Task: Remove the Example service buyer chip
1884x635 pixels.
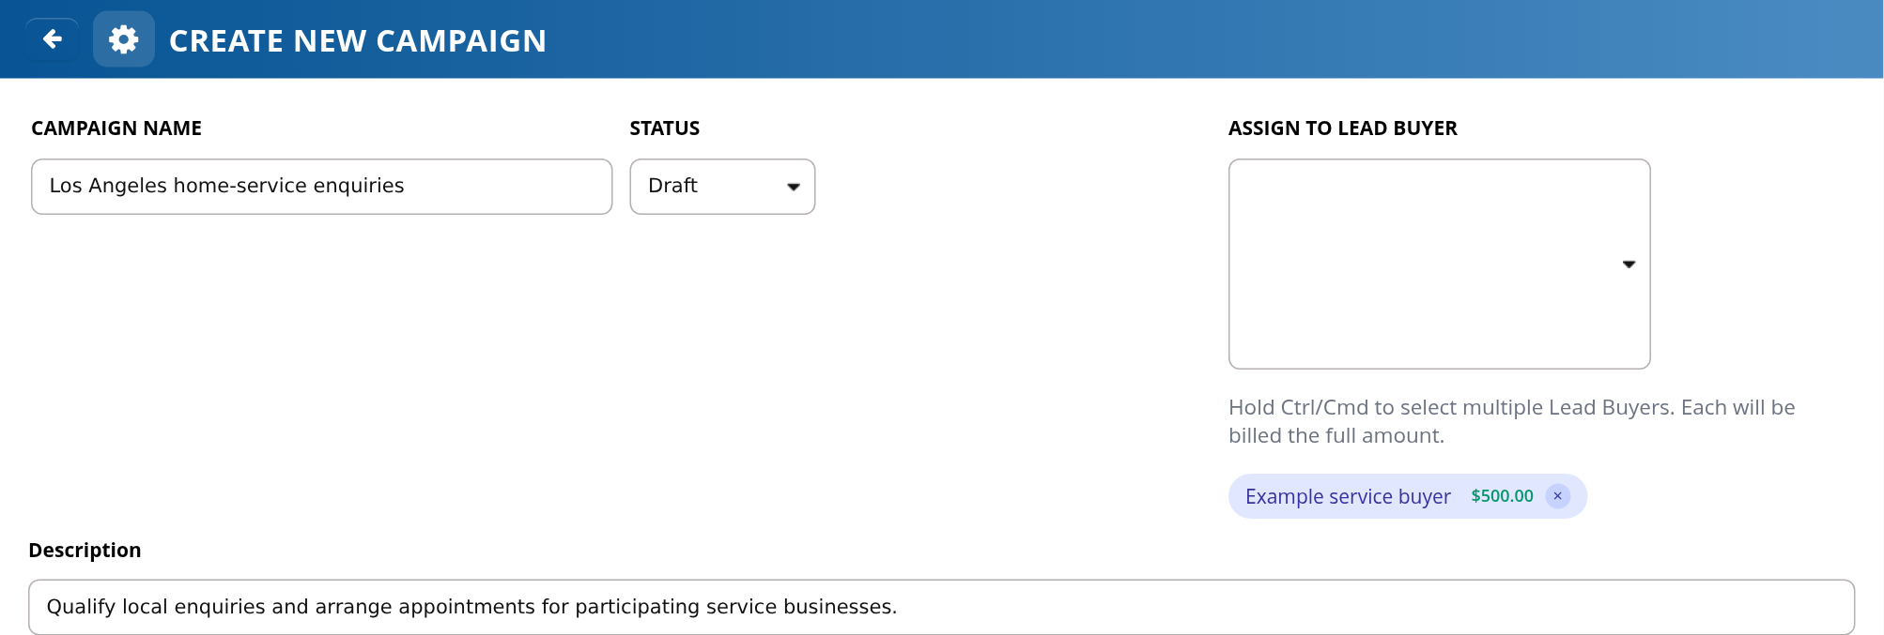Action: tap(1557, 496)
